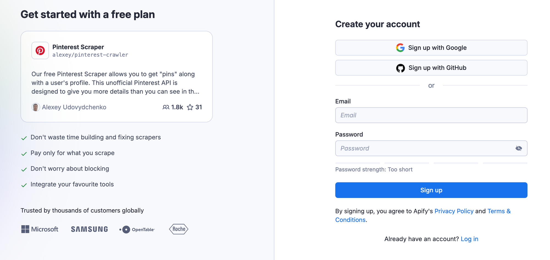Click the GitHub icon on signup button
Screen dimensions: 550x260
401,68
